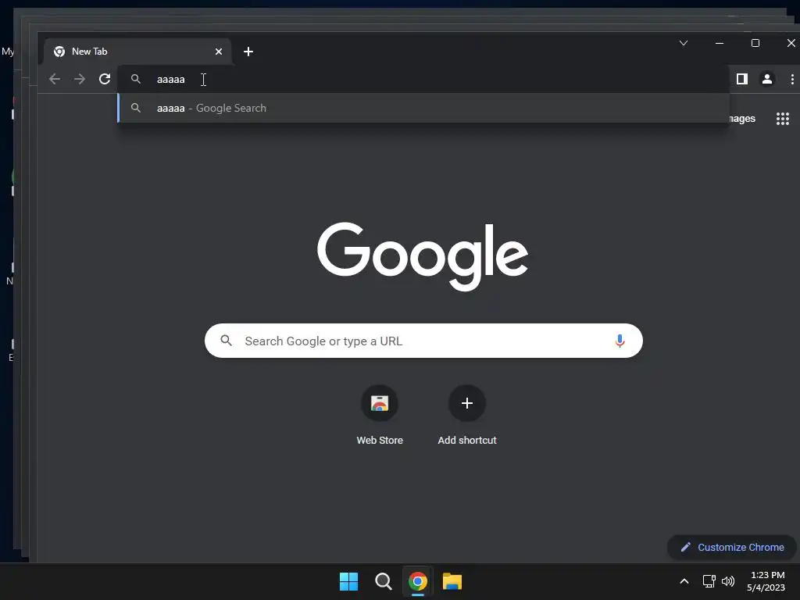The image size is (800, 600).
Task: Open the volume tray icon
Action: tap(728, 581)
